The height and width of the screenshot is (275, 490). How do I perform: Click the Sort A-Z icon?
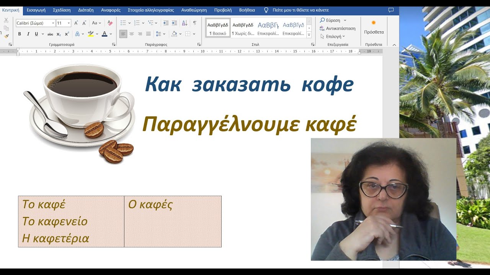coord(185,23)
